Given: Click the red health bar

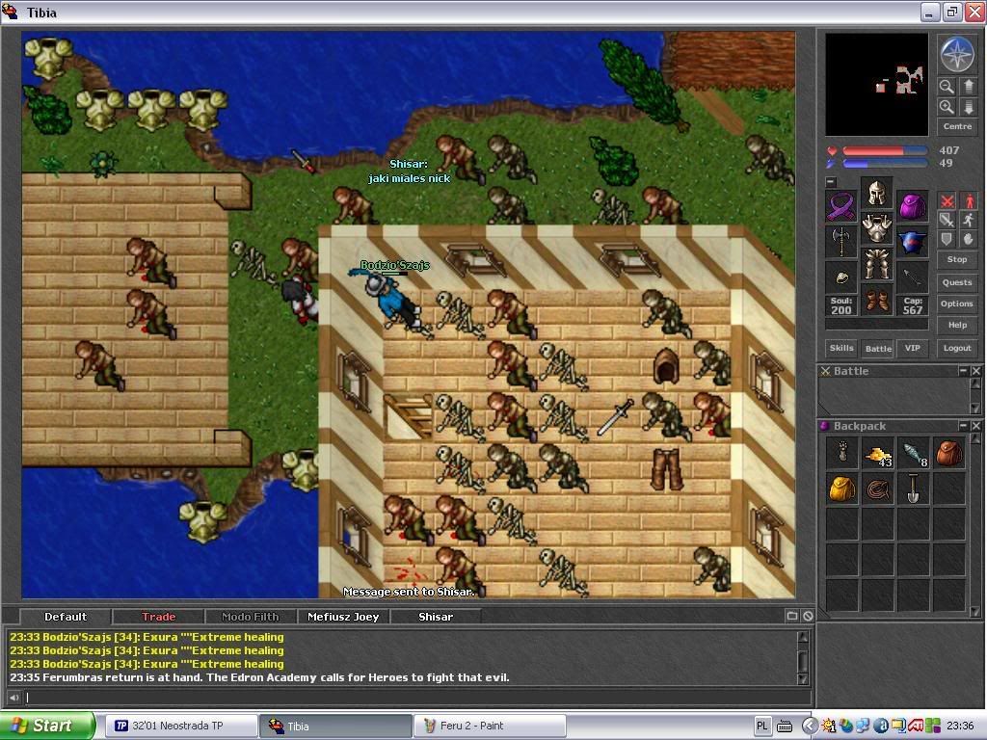Looking at the screenshot, I should tap(885, 151).
